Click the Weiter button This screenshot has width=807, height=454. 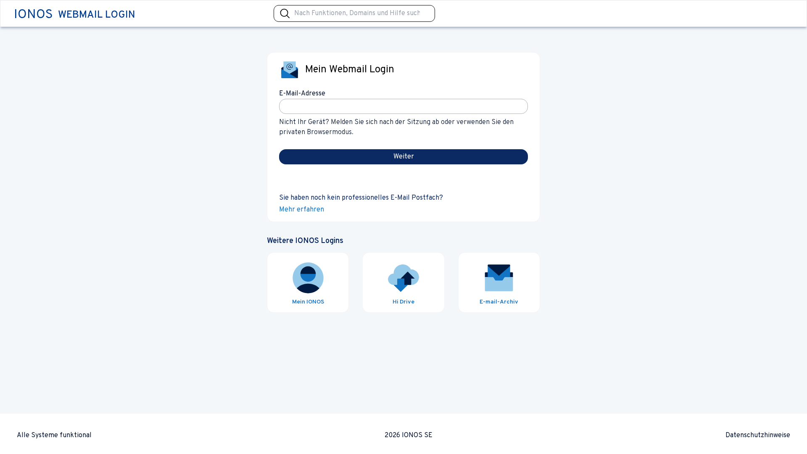coord(403,157)
